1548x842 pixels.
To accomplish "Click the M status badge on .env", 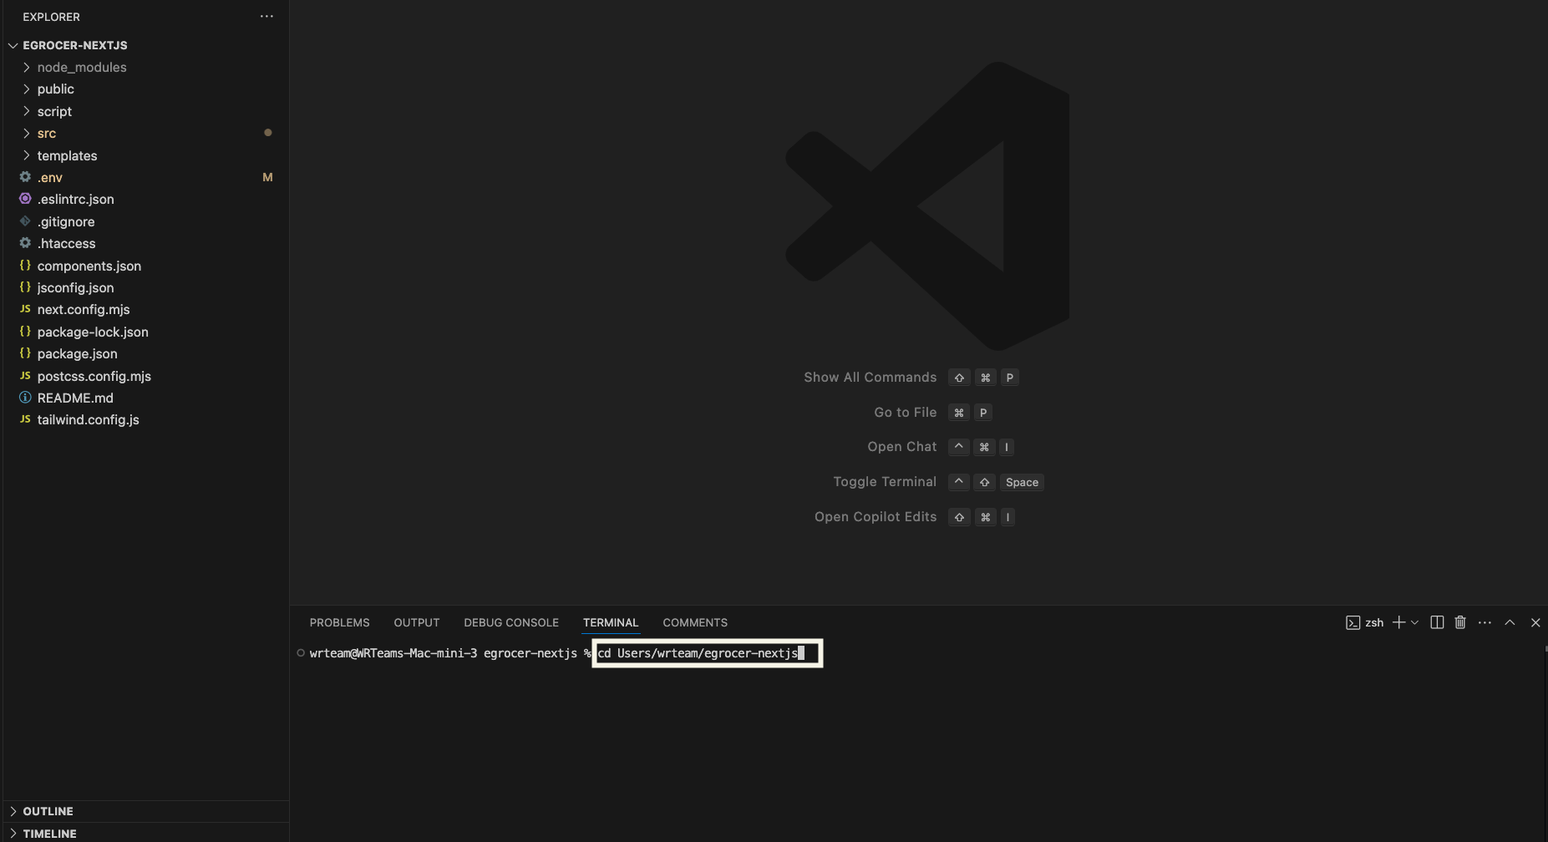I will point(267,177).
